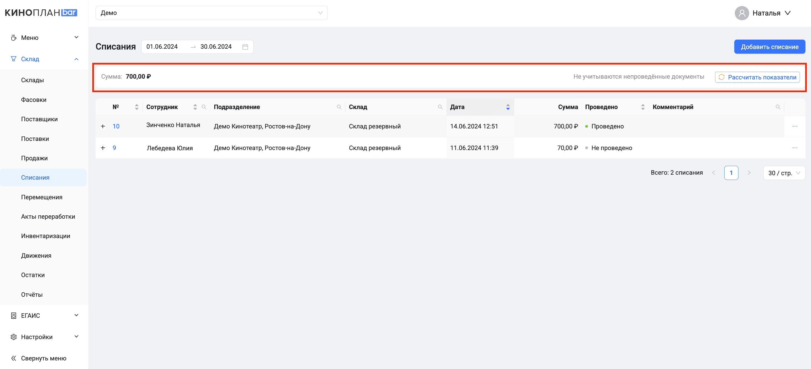Edit the start date 01.06.2024

tap(162, 47)
